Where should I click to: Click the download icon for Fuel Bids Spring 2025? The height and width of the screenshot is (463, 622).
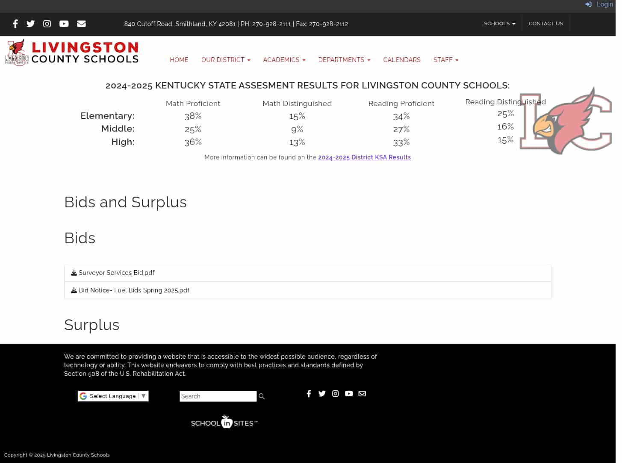click(x=74, y=290)
